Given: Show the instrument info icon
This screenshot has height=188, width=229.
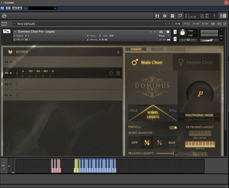Looking at the screenshot, I should coord(168,32).
